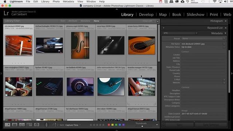Image resolution: width=233 pixels, height=131 pixels.
Task: Select the Painter spray can tool
Action: (47, 124)
